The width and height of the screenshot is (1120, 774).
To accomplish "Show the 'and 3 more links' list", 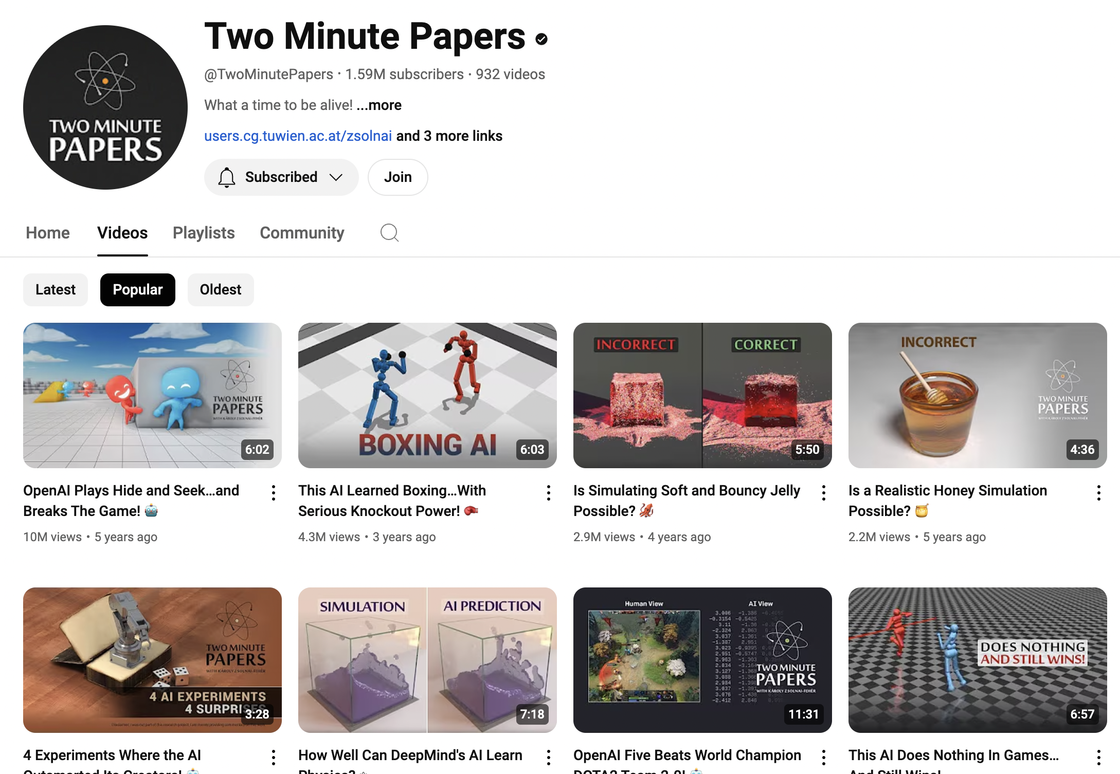I will coord(449,136).
